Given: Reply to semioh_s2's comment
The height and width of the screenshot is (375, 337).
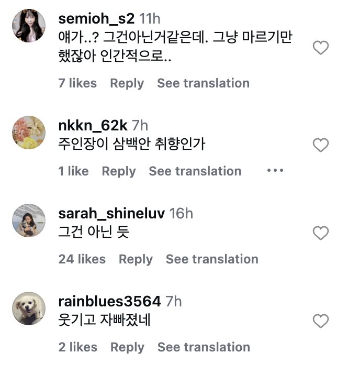Looking at the screenshot, I should tap(127, 83).
